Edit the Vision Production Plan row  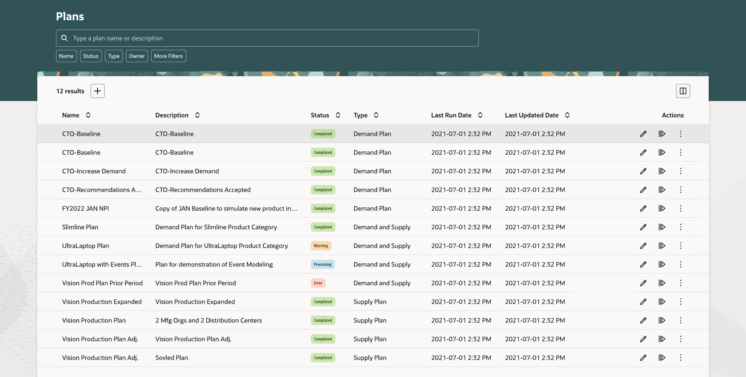coord(643,320)
